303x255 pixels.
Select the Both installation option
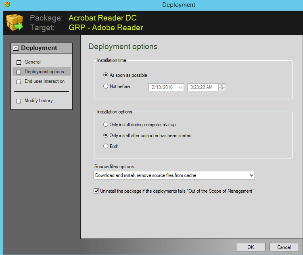click(x=106, y=146)
